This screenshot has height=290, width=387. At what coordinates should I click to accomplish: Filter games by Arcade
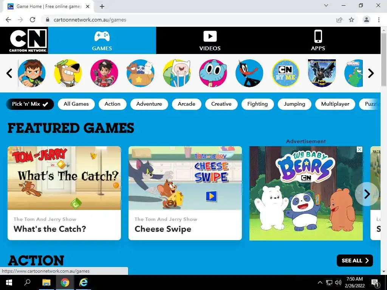187,104
